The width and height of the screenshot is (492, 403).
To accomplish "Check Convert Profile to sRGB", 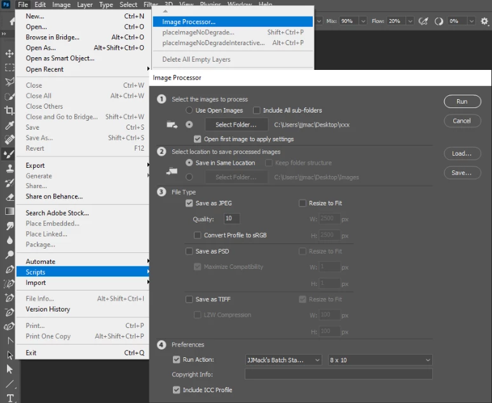I will pos(197,235).
